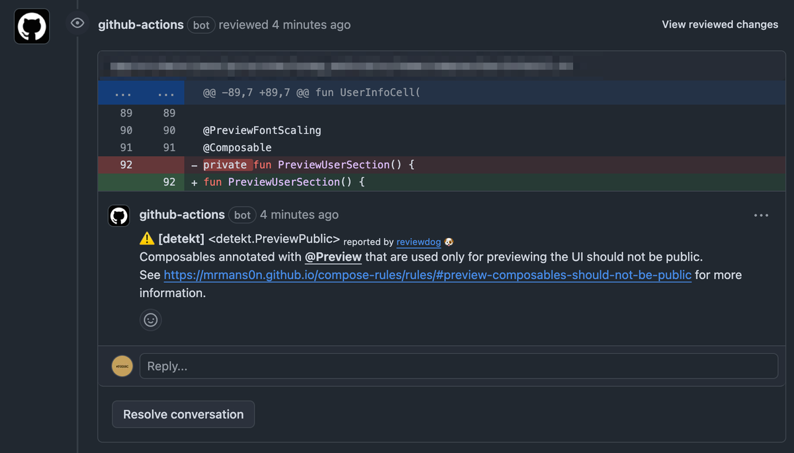Open the comment three-dot options menu
This screenshot has height=453, width=794.
[761, 216]
